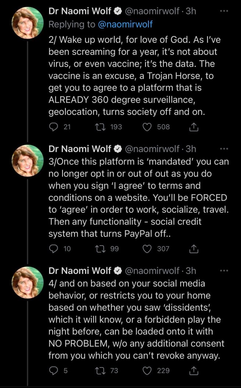The image size is (241, 388).
Task: Tap the profile picture beside the 4/ tweet
Action: click(28, 282)
